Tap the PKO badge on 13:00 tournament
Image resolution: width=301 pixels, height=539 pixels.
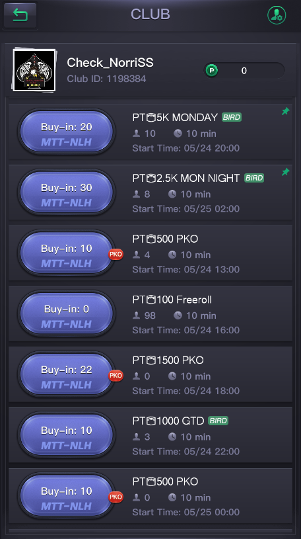tap(116, 255)
